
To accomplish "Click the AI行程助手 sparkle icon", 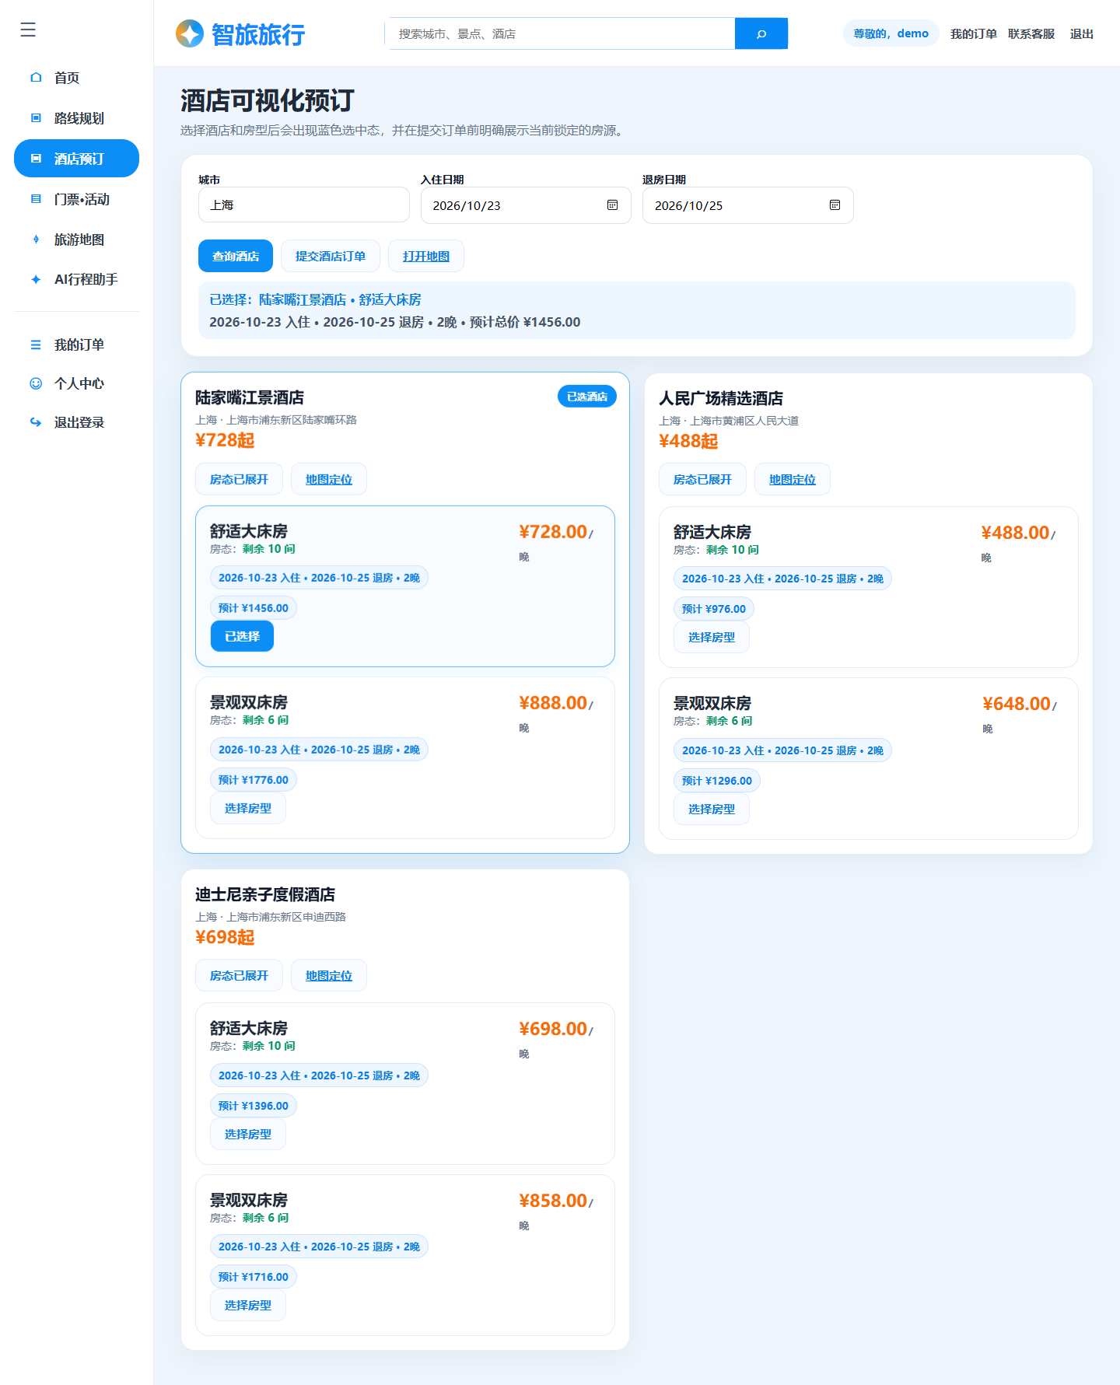I will (36, 279).
